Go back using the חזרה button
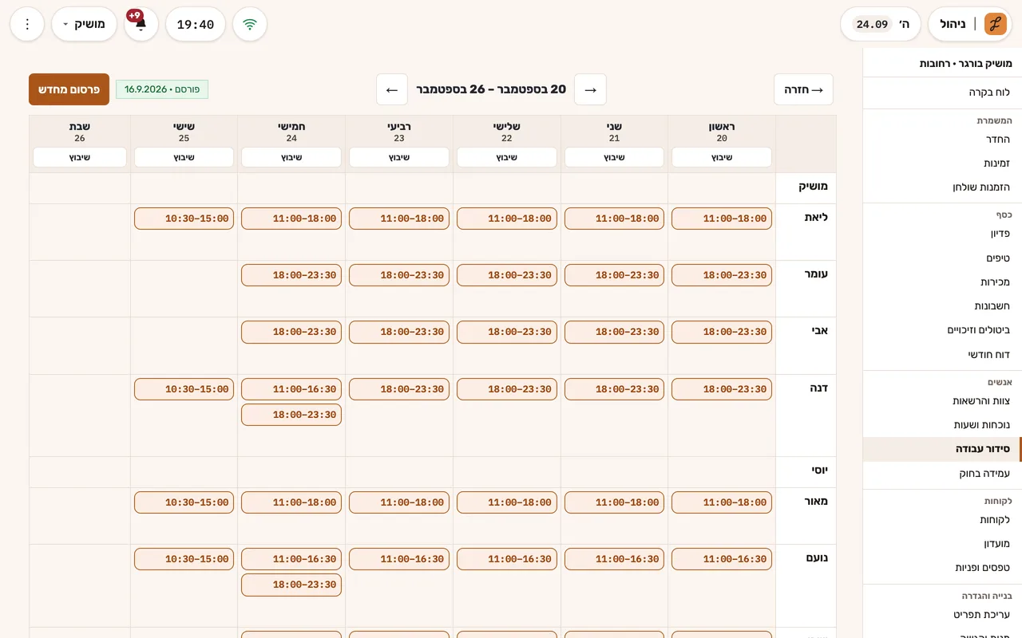The height and width of the screenshot is (638, 1022). (803, 89)
